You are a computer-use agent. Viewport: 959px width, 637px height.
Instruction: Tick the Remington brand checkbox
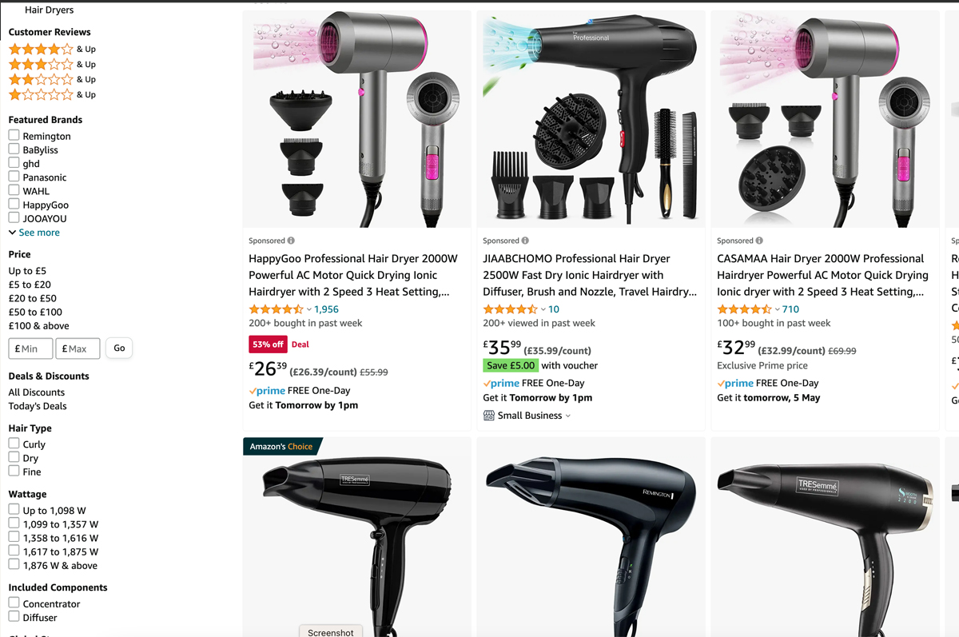point(14,136)
